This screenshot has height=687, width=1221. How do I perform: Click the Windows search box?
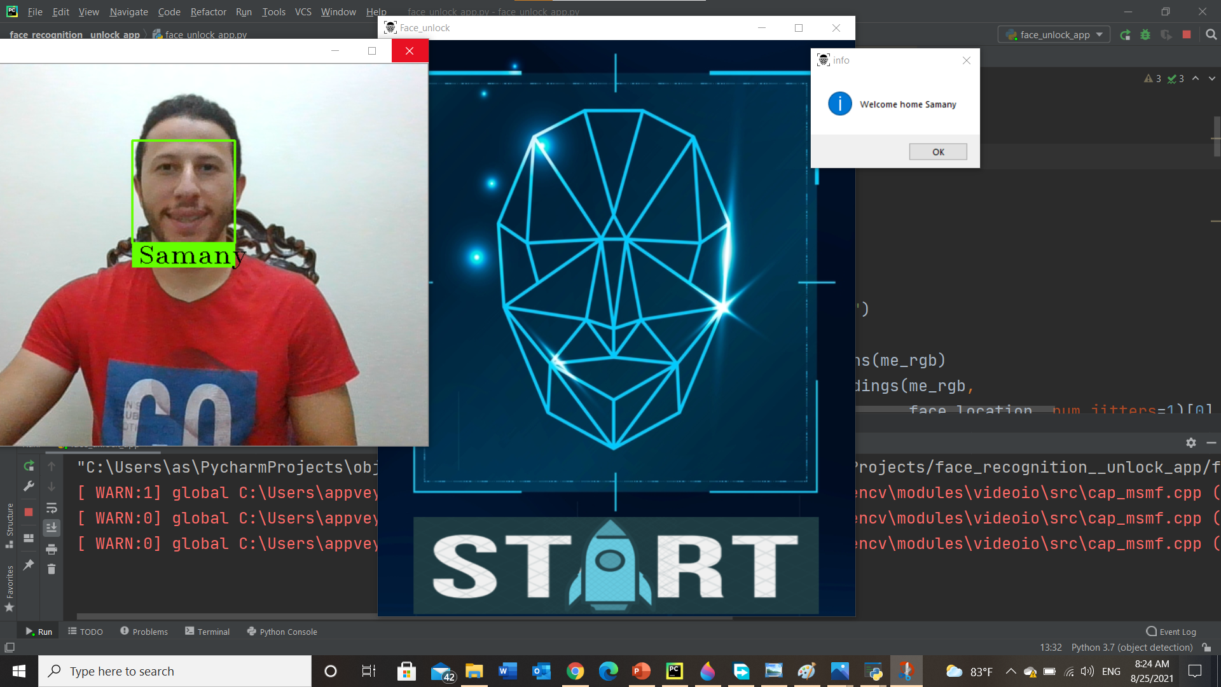175,671
